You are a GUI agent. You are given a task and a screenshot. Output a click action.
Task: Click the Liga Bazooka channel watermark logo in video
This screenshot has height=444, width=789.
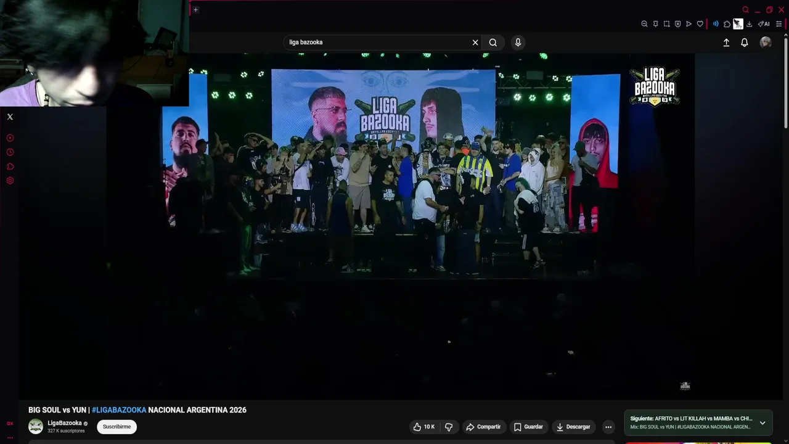tap(654, 86)
